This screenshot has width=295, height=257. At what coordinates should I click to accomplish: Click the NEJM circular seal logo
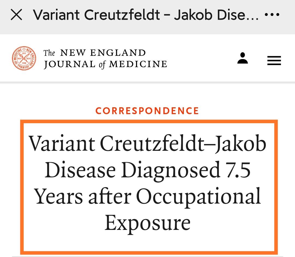(24, 58)
